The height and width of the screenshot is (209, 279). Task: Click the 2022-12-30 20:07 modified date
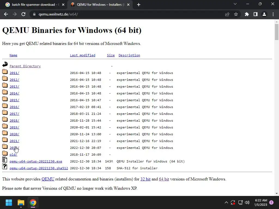pos(85,148)
